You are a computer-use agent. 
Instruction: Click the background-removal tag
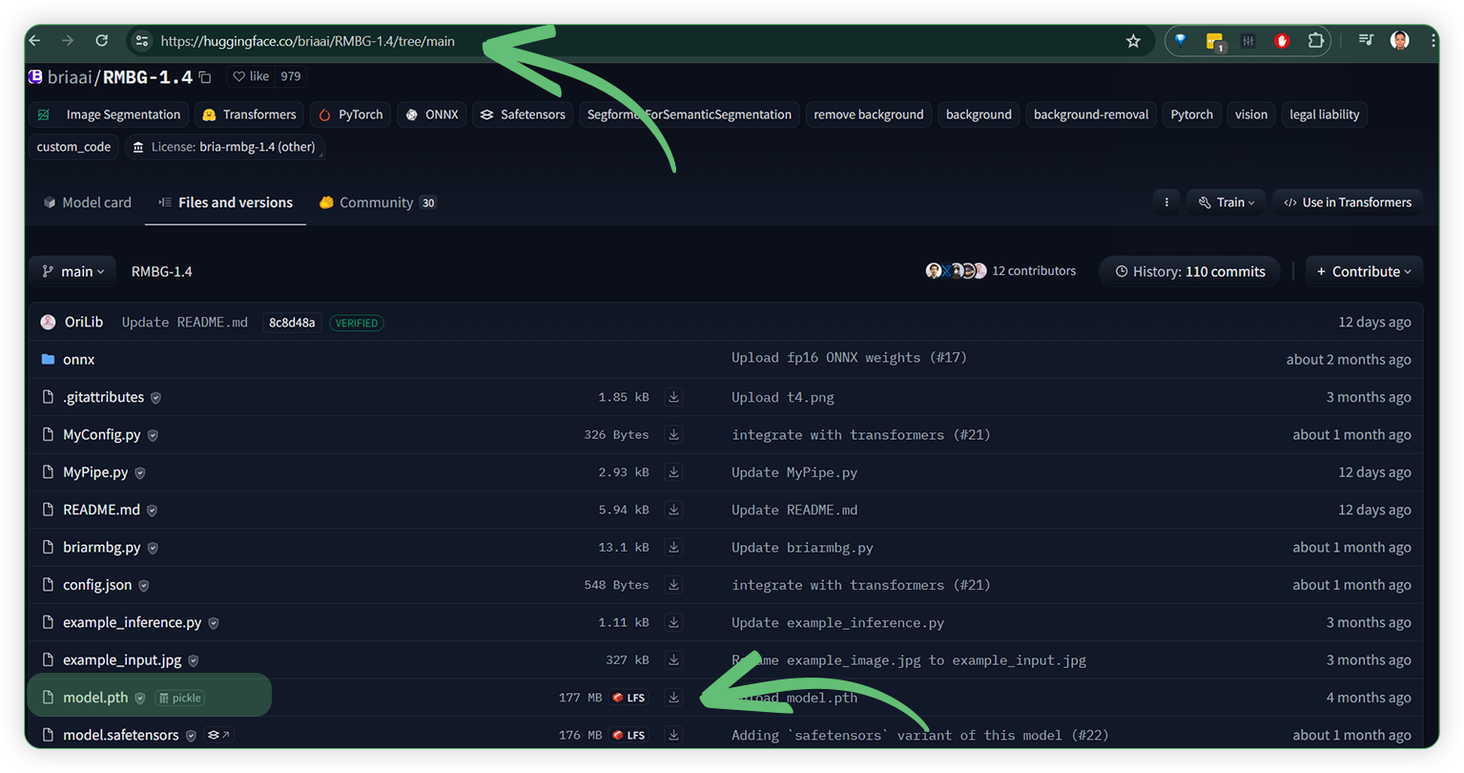tap(1091, 115)
